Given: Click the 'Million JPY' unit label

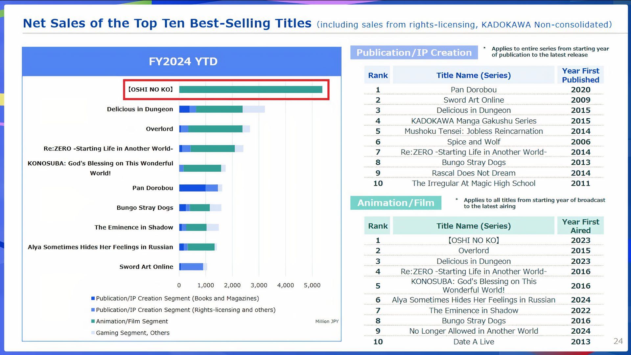Looking at the screenshot, I should 327,321.
